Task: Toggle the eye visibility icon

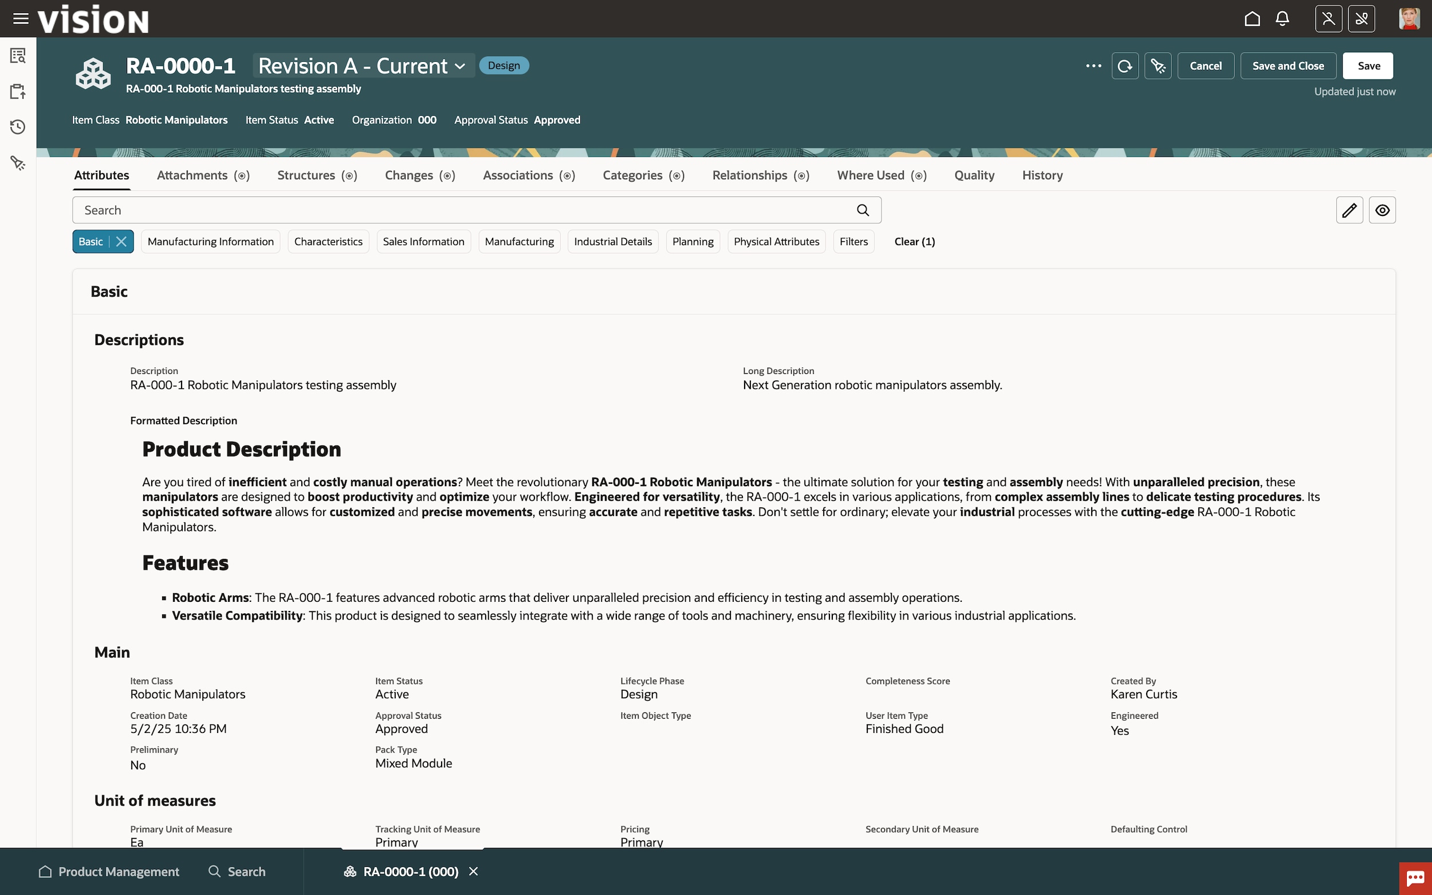Action: point(1382,210)
